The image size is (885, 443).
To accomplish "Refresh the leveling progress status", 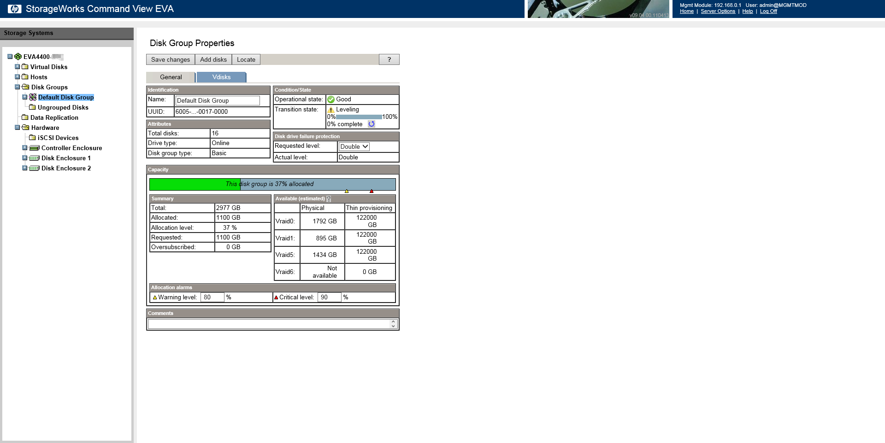I will [372, 124].
